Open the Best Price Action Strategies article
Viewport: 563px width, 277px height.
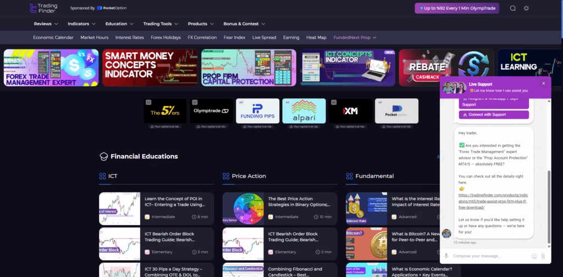(280, 209)
